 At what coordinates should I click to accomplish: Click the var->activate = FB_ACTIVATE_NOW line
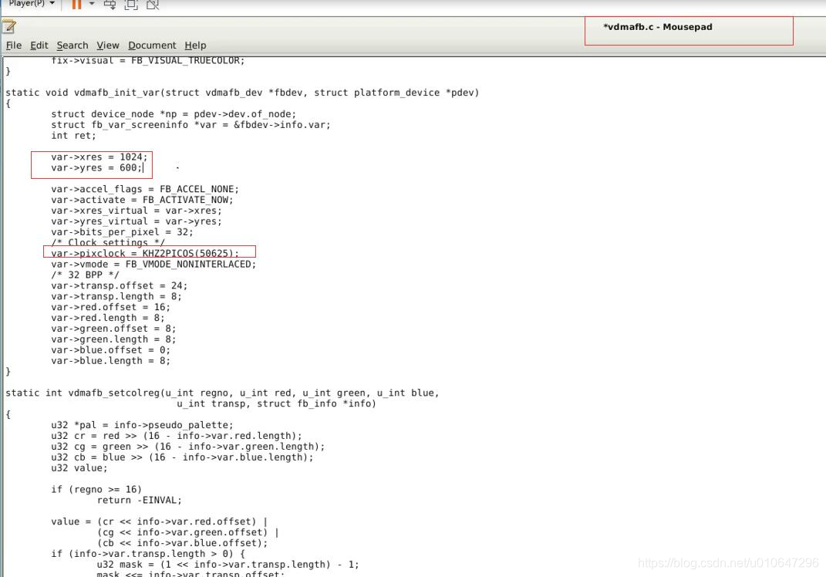(142, 200)
